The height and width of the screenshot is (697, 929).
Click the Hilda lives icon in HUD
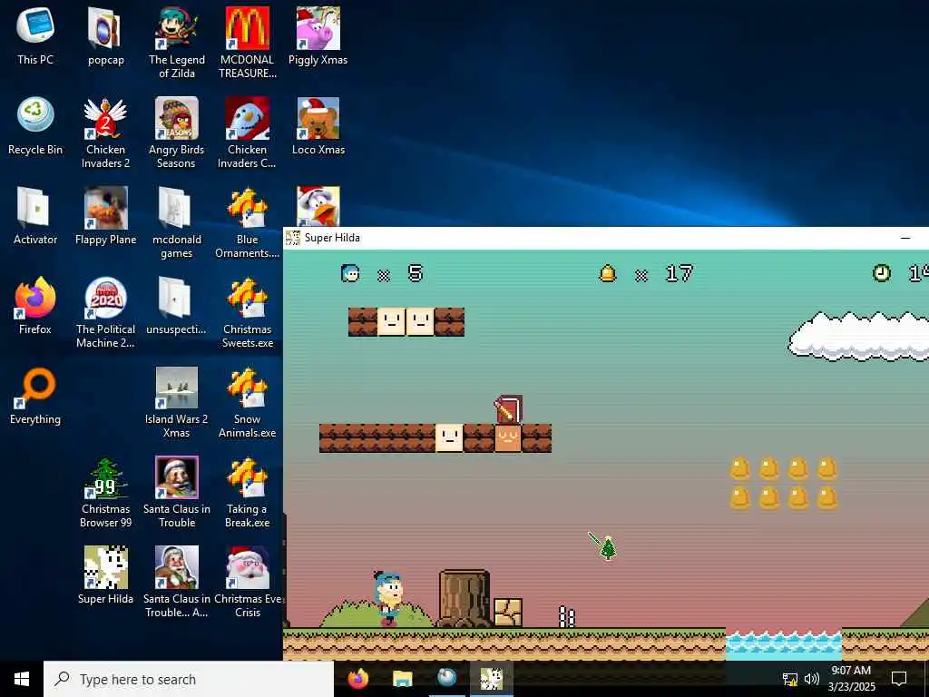pyautogui.click(x=350, y=273)
